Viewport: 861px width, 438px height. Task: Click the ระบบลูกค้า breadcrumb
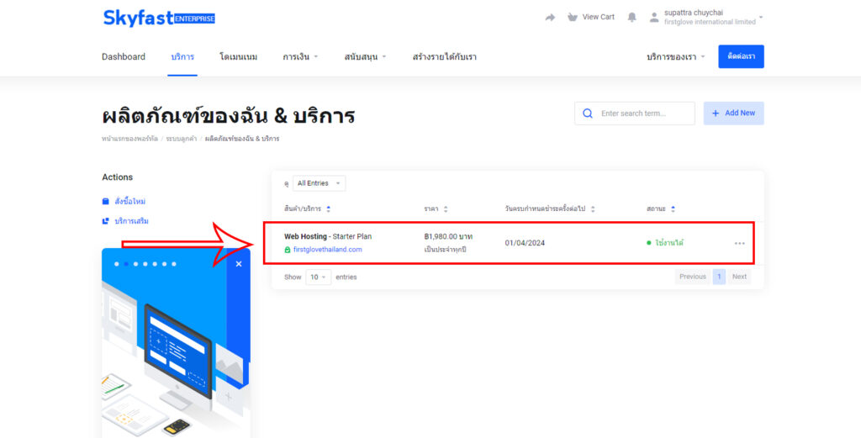(x=182, y=139)
